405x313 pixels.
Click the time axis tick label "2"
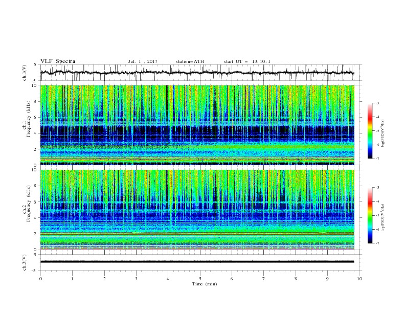[x=104, y=279]
